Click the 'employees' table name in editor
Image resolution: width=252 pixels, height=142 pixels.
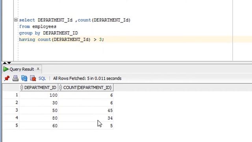[x=44, y=26]
